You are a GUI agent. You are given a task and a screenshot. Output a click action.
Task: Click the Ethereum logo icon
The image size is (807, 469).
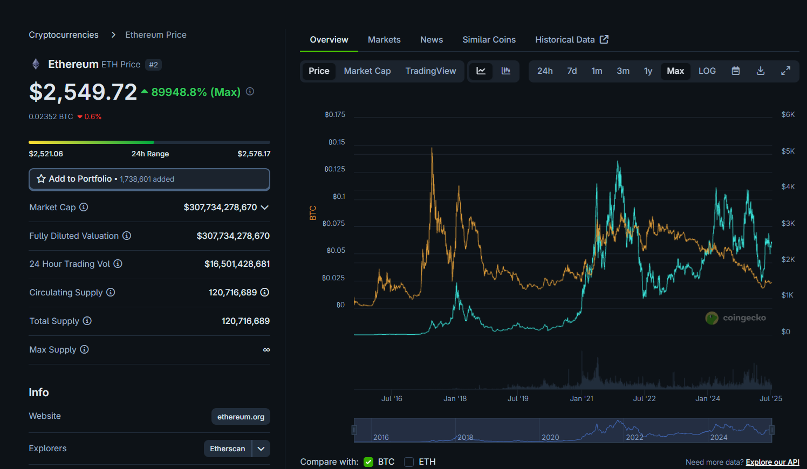click(x=36, y=64)
